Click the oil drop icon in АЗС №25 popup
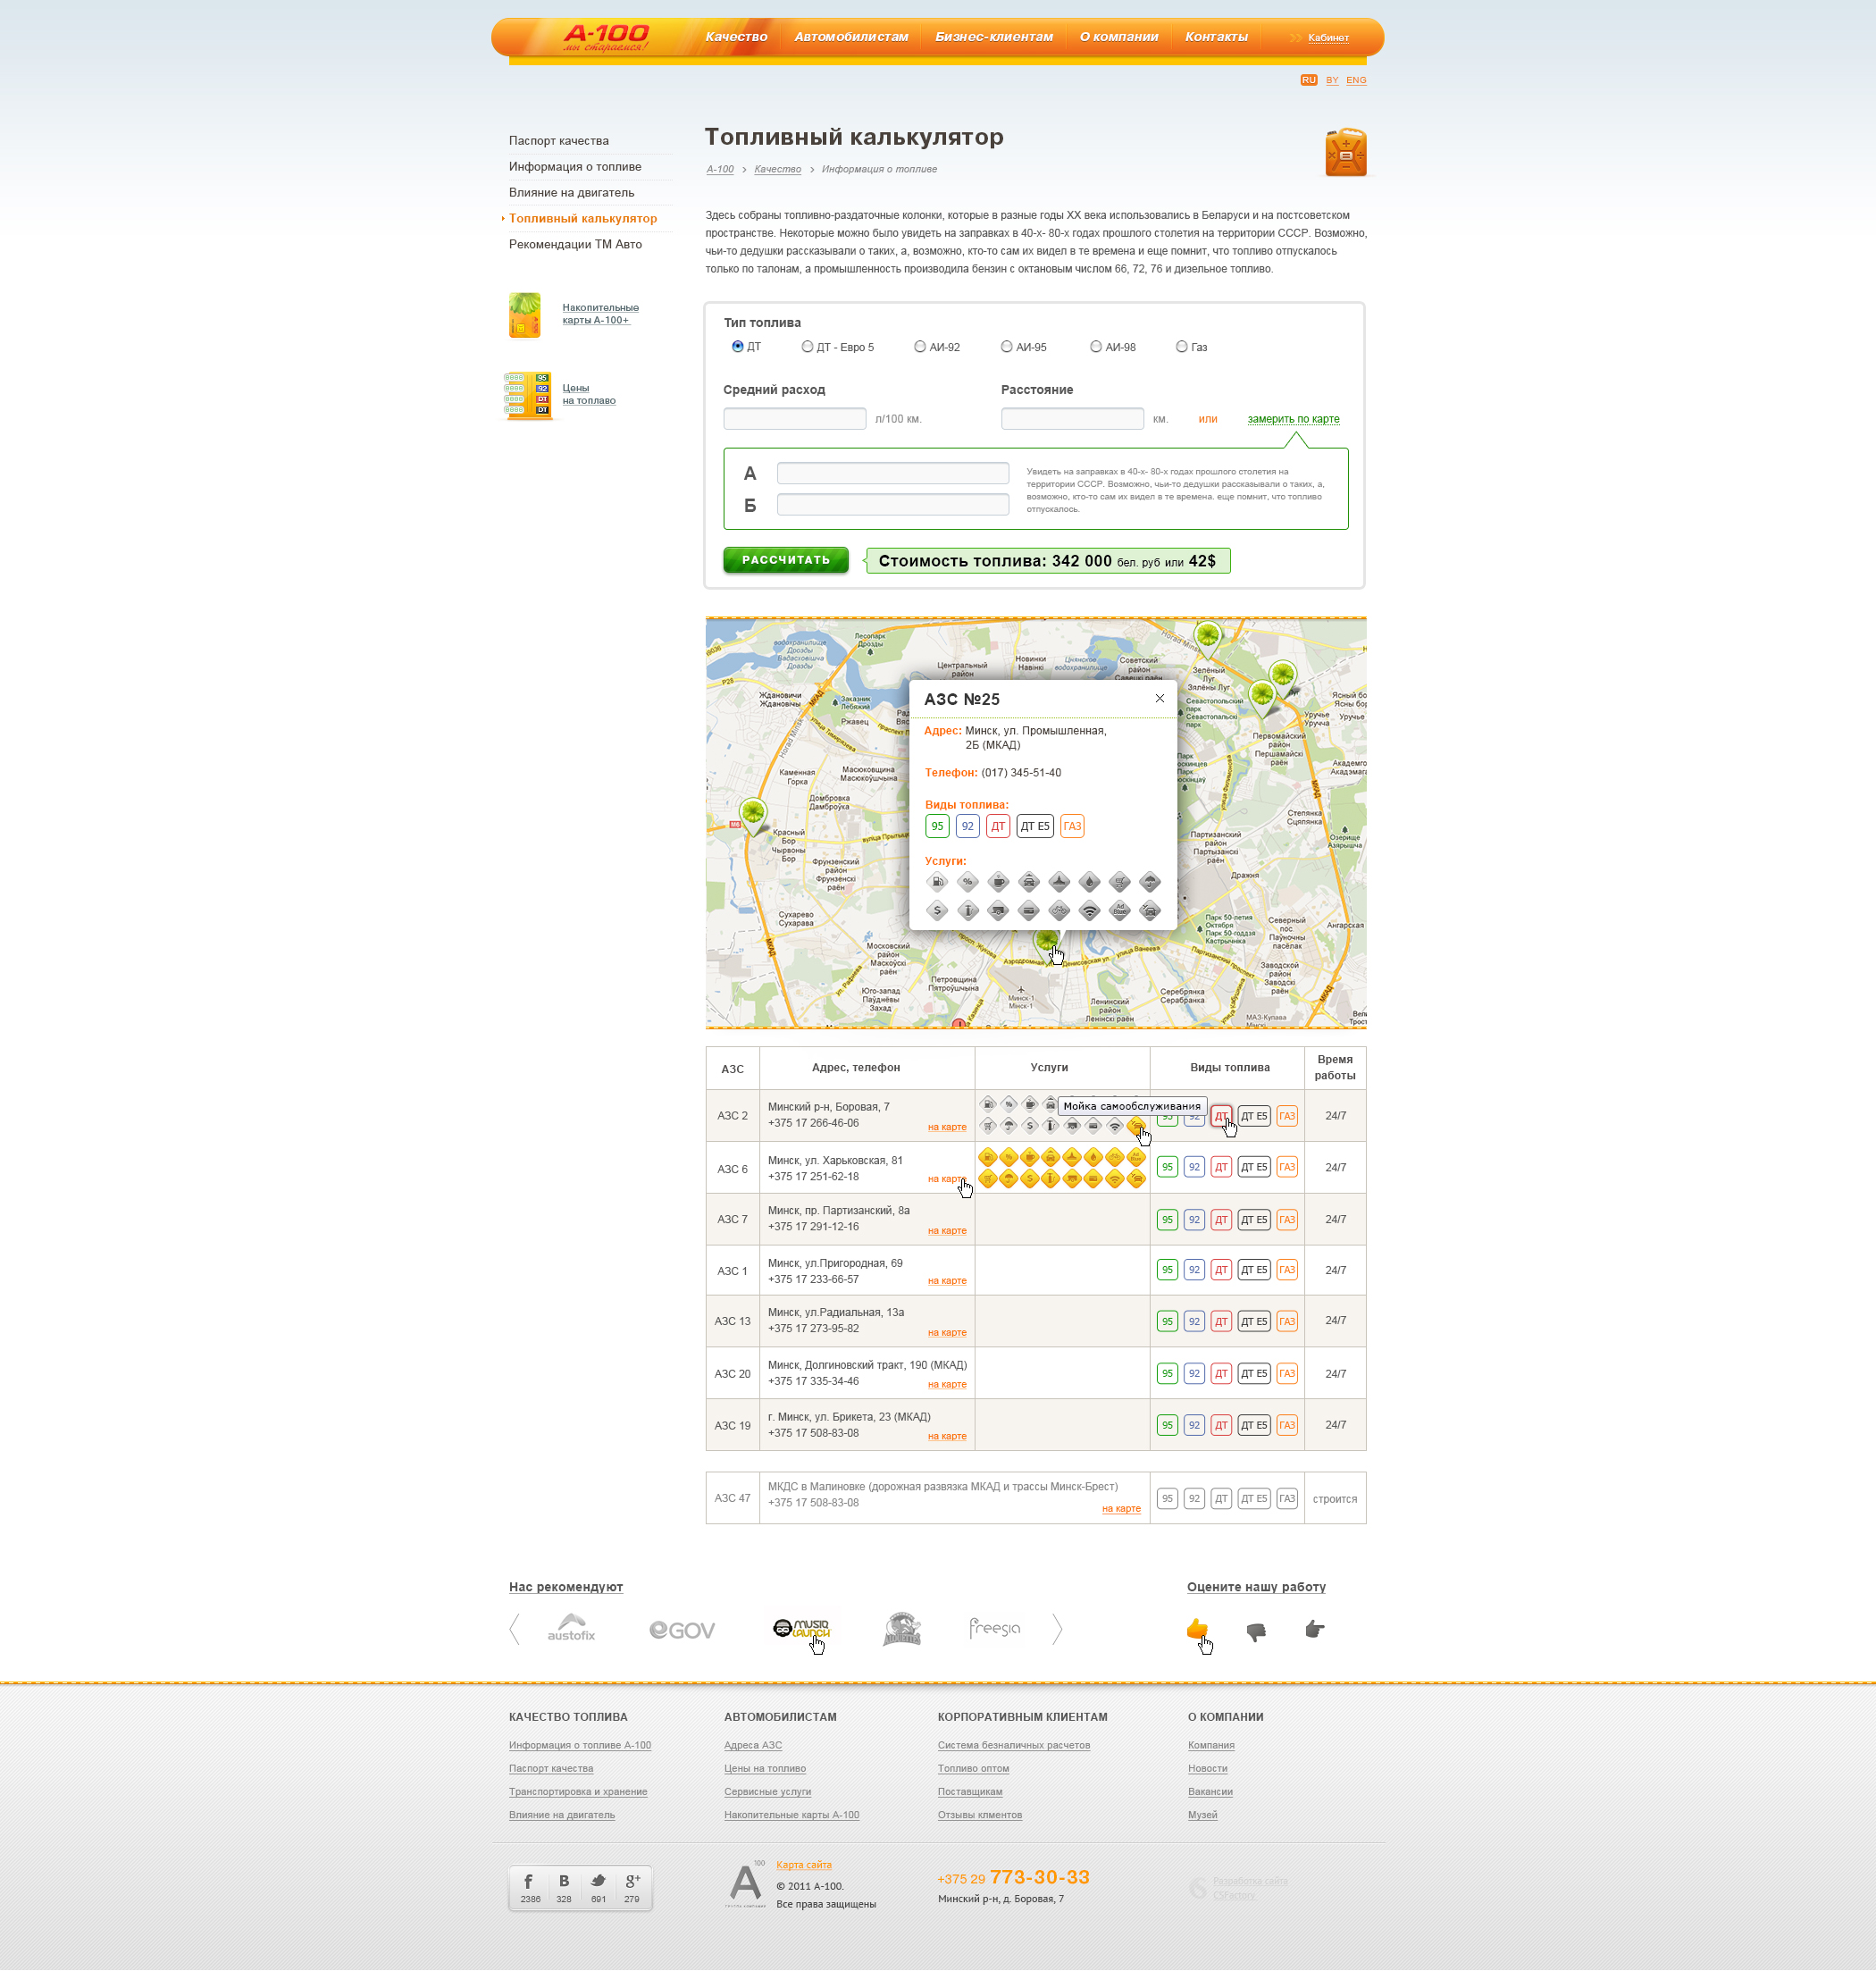Image resolution: width=1876 pixels, height=1971 pixels. (x=1090, y=882)
